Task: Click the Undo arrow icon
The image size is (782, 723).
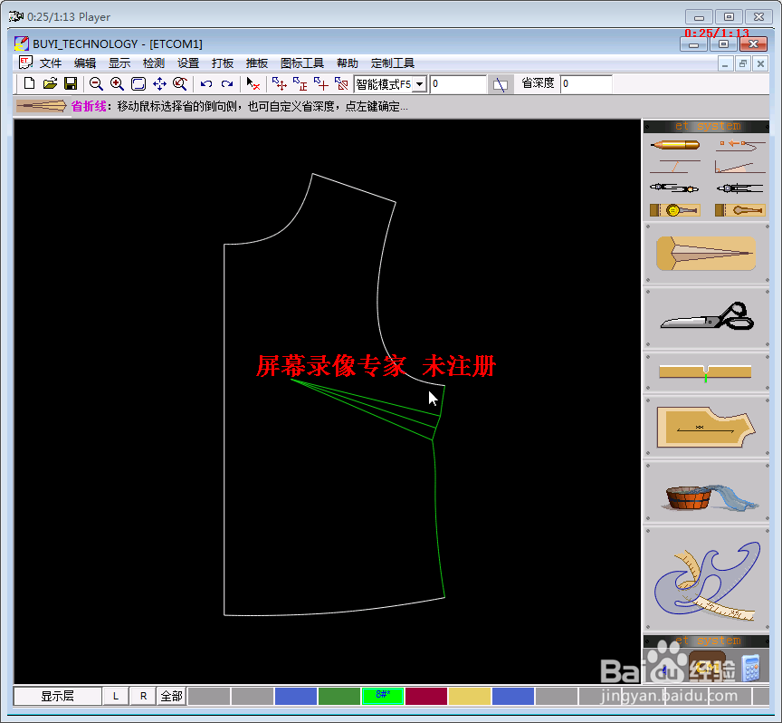Action: [x=206, y=84]
